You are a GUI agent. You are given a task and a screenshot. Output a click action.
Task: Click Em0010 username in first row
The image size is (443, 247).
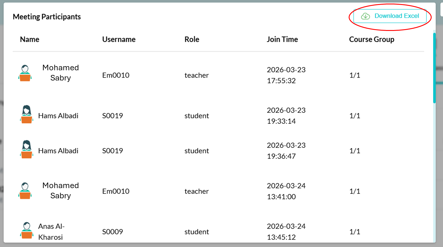click(116, 75)
